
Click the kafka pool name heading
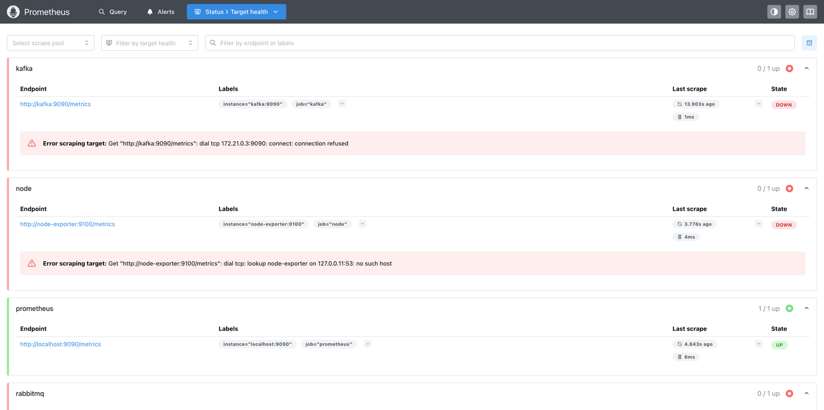[x=24, y=69]
